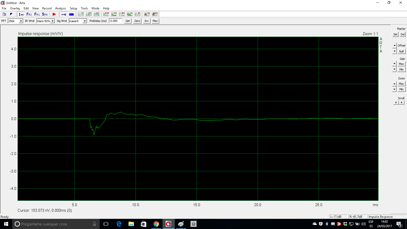Click the Gain up arrow
The width and height of the screenshot is (407, 229).
tap(395, 64)
